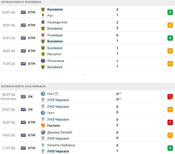Click the Гезтепе team logo

coord(43,126)
